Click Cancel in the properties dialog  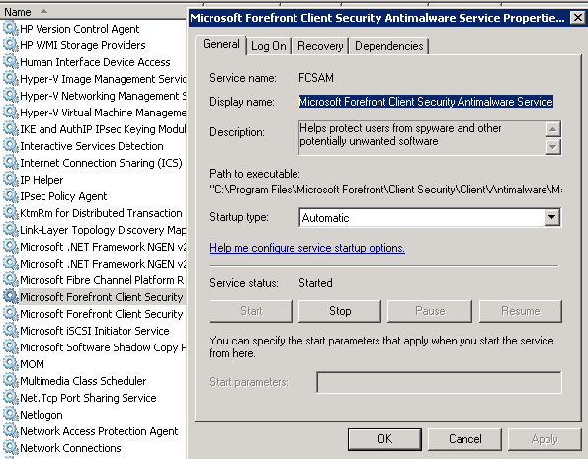coord(465,439)
